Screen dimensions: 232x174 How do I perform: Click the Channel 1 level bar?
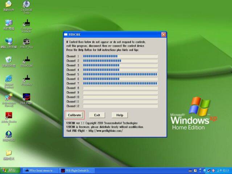point(120,56)
